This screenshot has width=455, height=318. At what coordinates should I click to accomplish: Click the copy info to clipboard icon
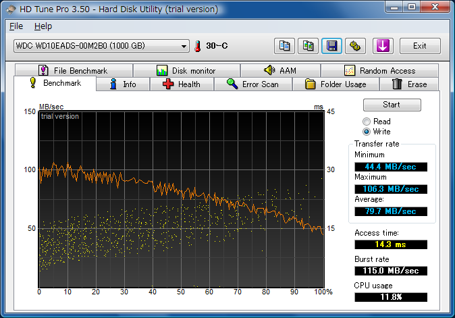285,46
